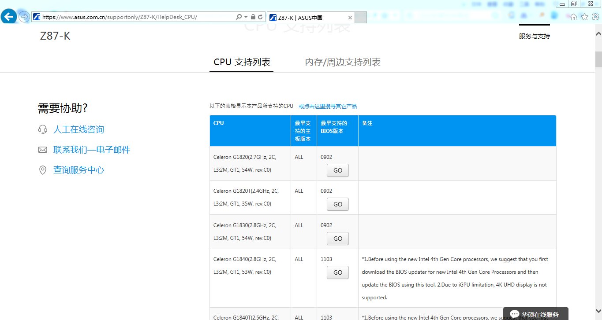Screen dimensions: 602x320
Task: Open the 服务与支持 link
Action: pyautogui.click(x=535, y=37)
